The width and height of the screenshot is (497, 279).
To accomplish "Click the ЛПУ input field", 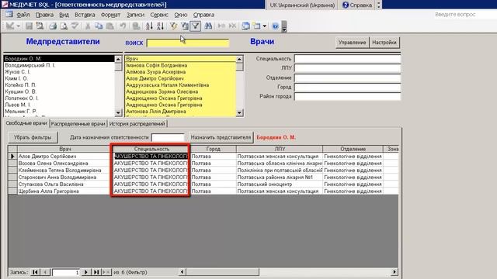I will [347, 68].
